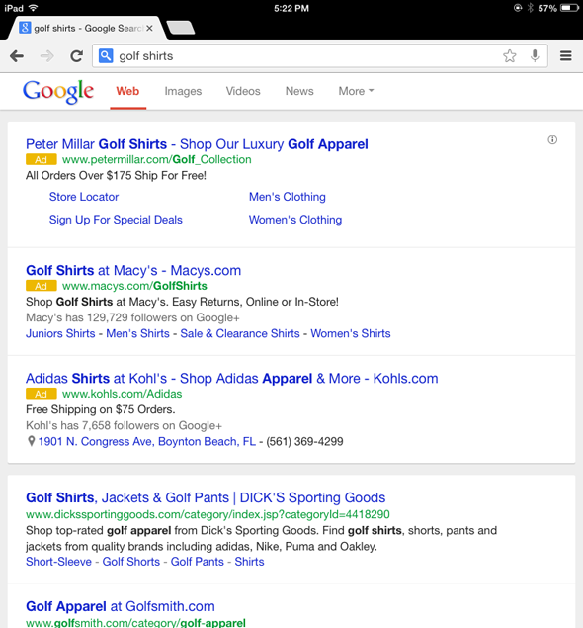583x628 pixels.
Task: Start voice search with microphone icon
Action: point(535,56)
